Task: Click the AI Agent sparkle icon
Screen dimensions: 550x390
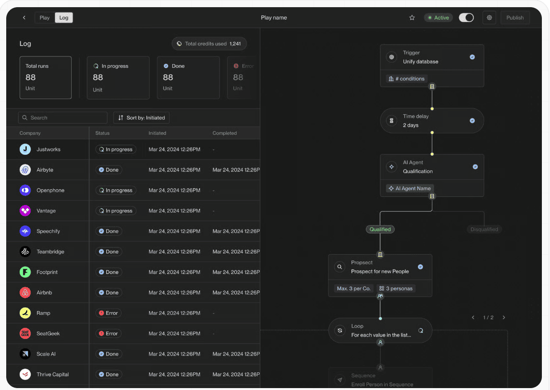Action: point(391,167)
